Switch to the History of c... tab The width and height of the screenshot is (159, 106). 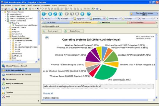pos(114,19)
